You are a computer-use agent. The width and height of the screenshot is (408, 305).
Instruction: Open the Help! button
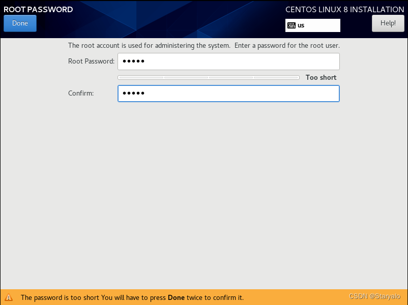pyautogui.click(x=388, y=23)
